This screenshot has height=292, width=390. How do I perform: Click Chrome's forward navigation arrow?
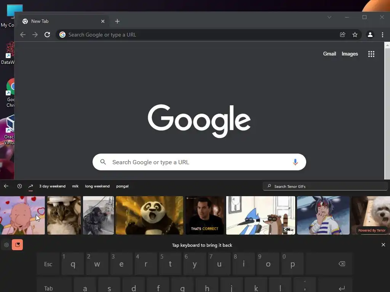point(35,35)
